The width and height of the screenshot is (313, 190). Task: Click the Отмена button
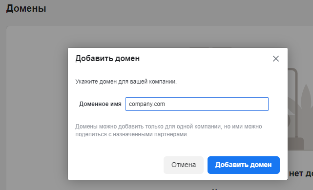[x=184, y=165]
